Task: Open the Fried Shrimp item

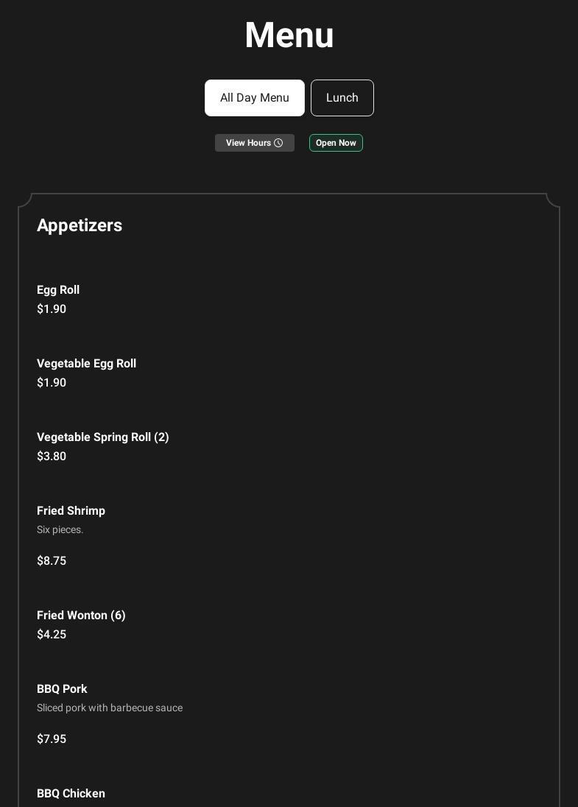Action: [71, 511]
